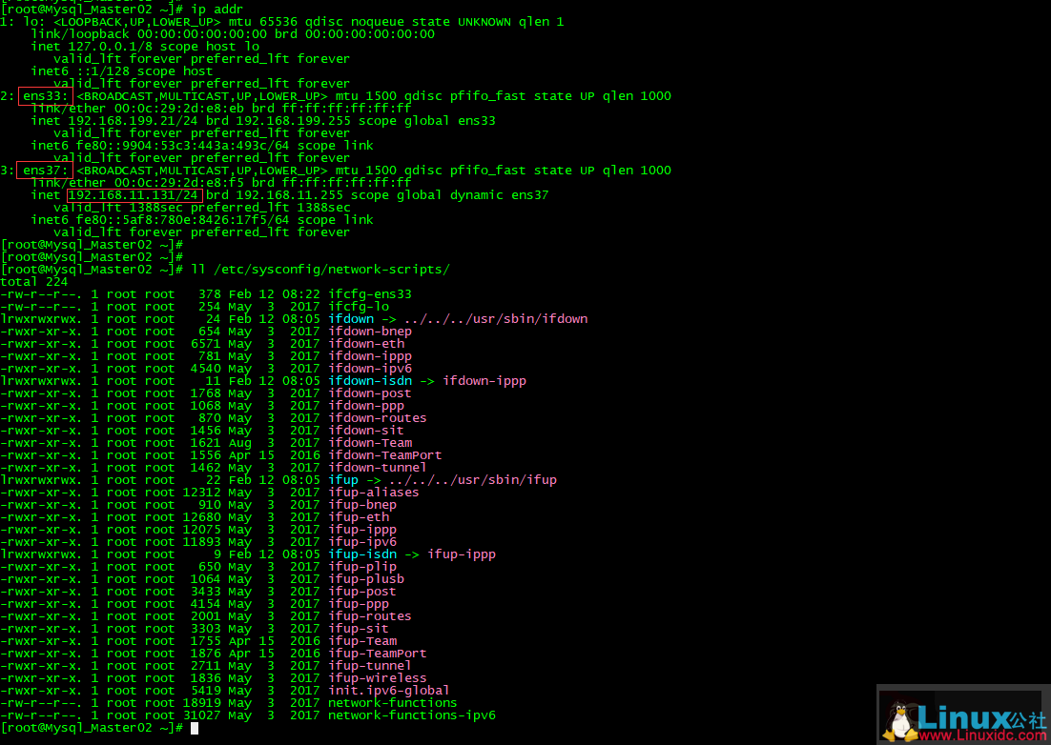Image resolution: width=1051 pixels, height=745 pixels.
Task: Click the ifdown-routes script name
Action: pyautogui.click(x=378, y=417)
